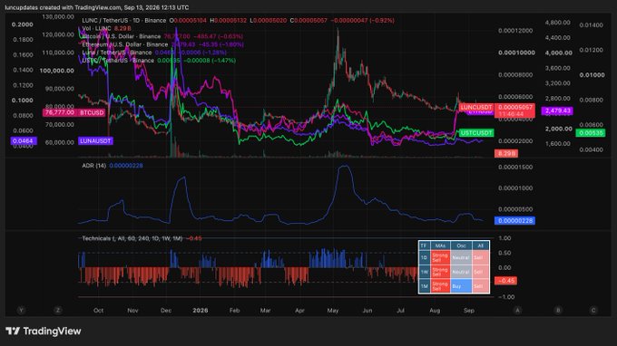The height and width of the screenshot is (346, 617).
Task: Click Apr on the time axis
Action: tap(299, 311)
